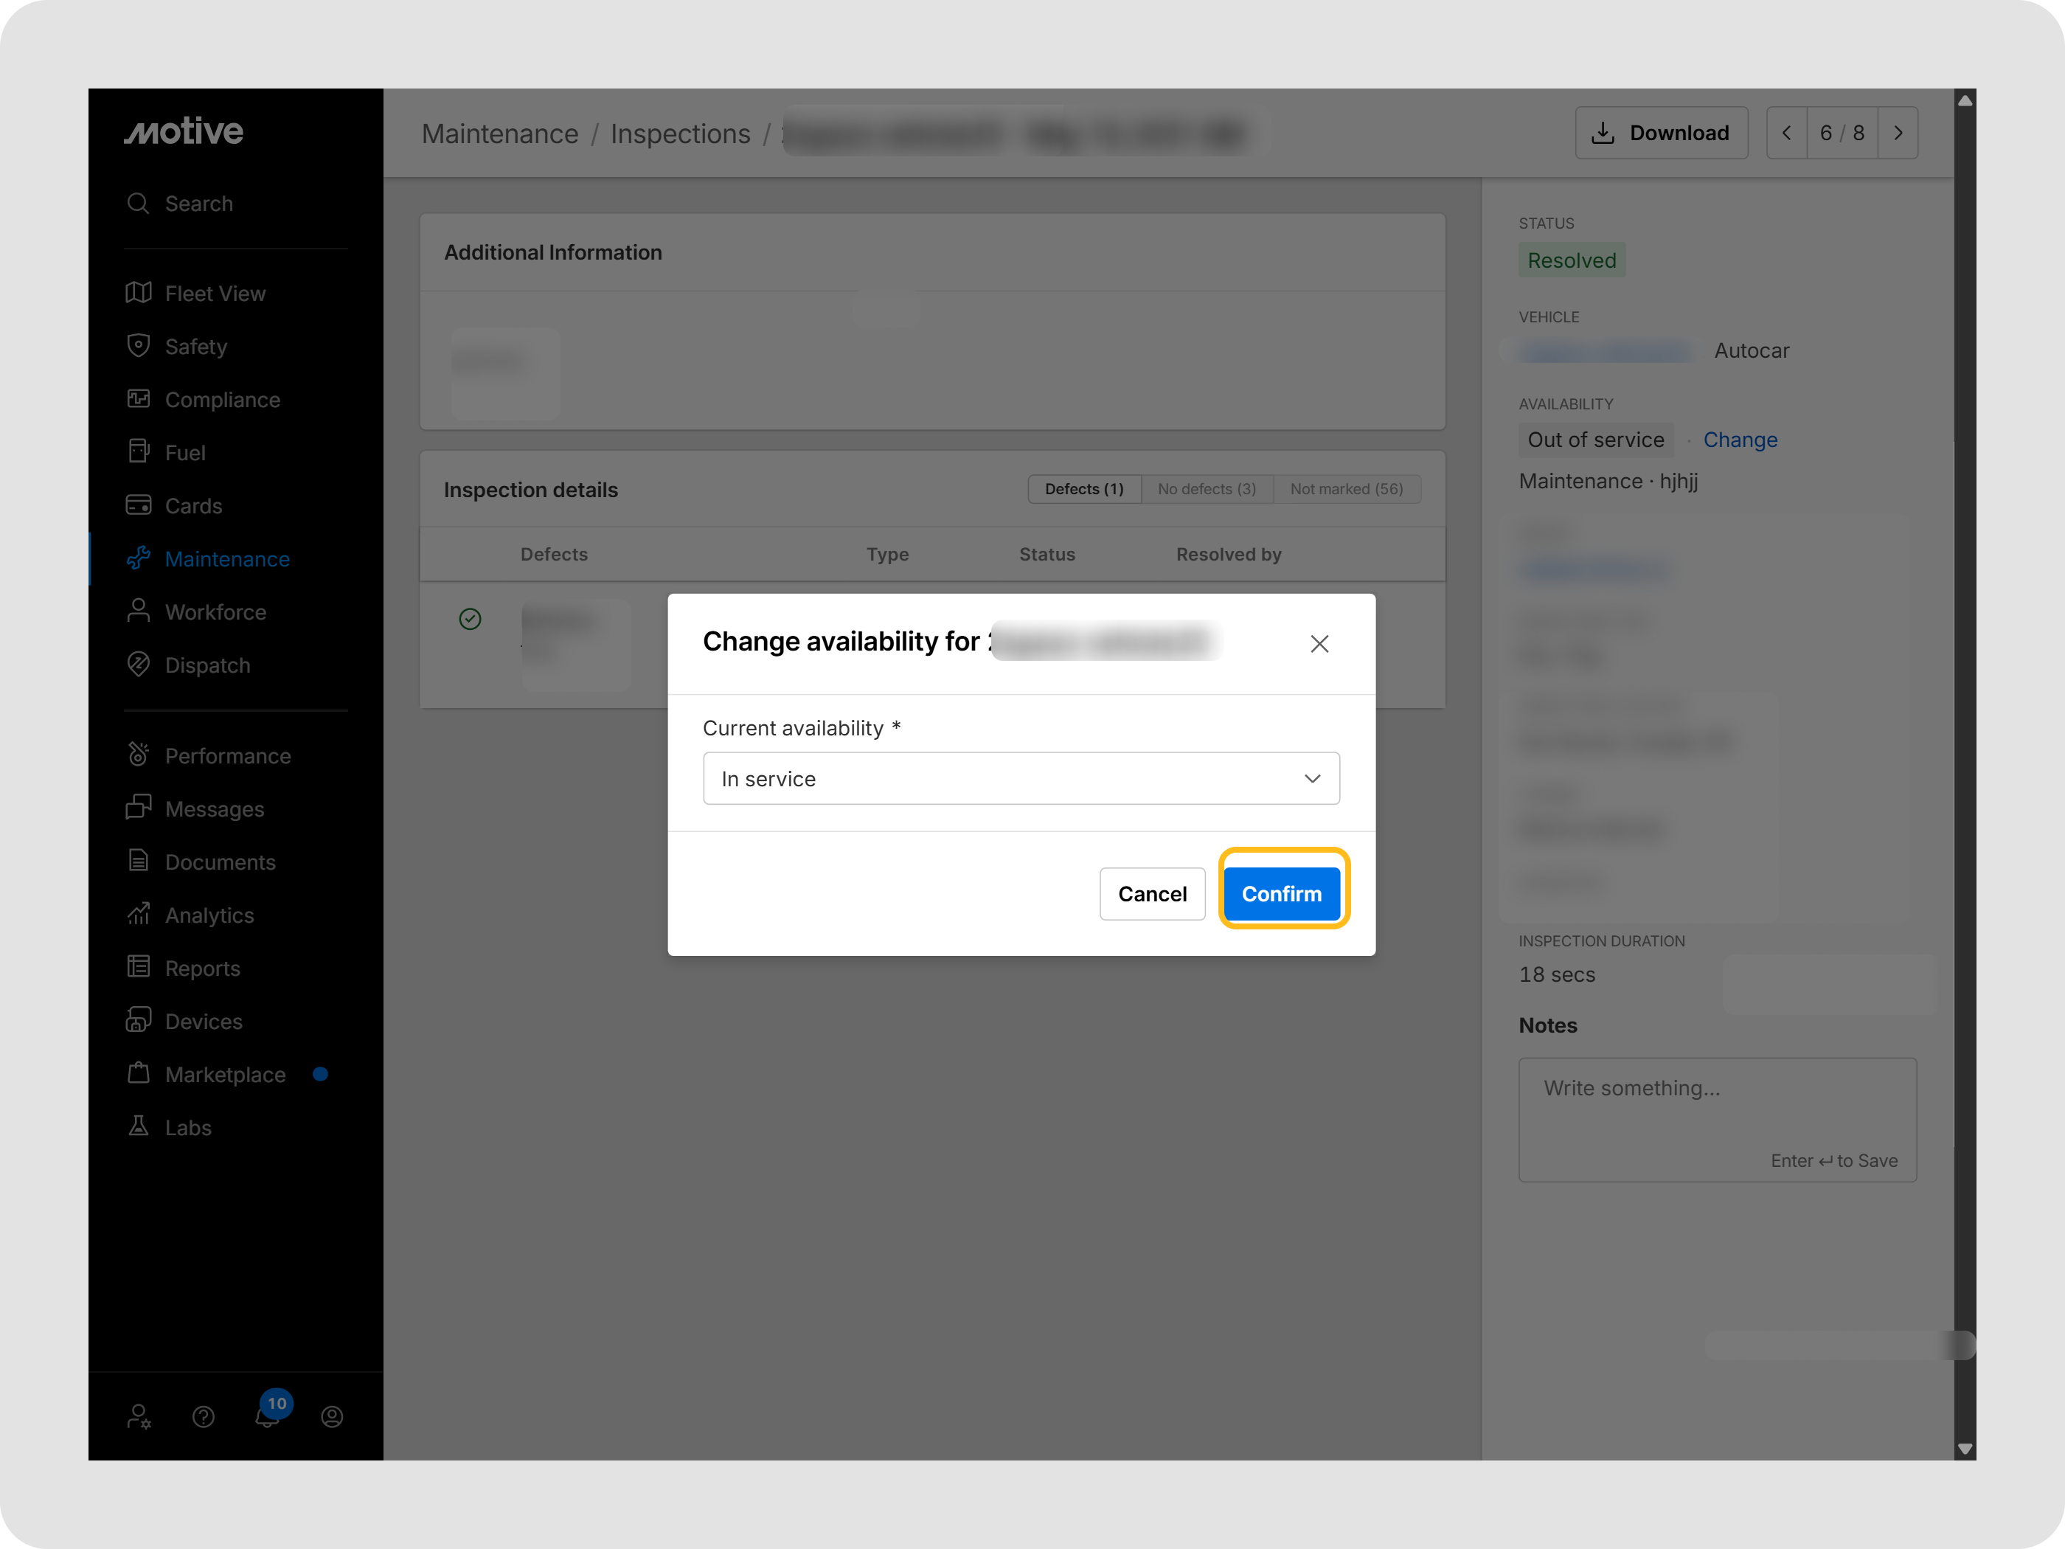
Task: Open the account profile icon
Action: tap(333, 1418)
